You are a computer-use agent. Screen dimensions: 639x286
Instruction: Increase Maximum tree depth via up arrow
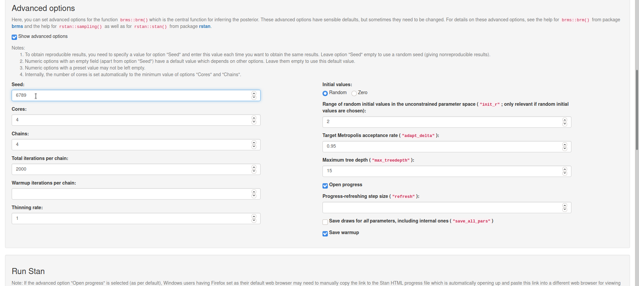pos(565,169)
